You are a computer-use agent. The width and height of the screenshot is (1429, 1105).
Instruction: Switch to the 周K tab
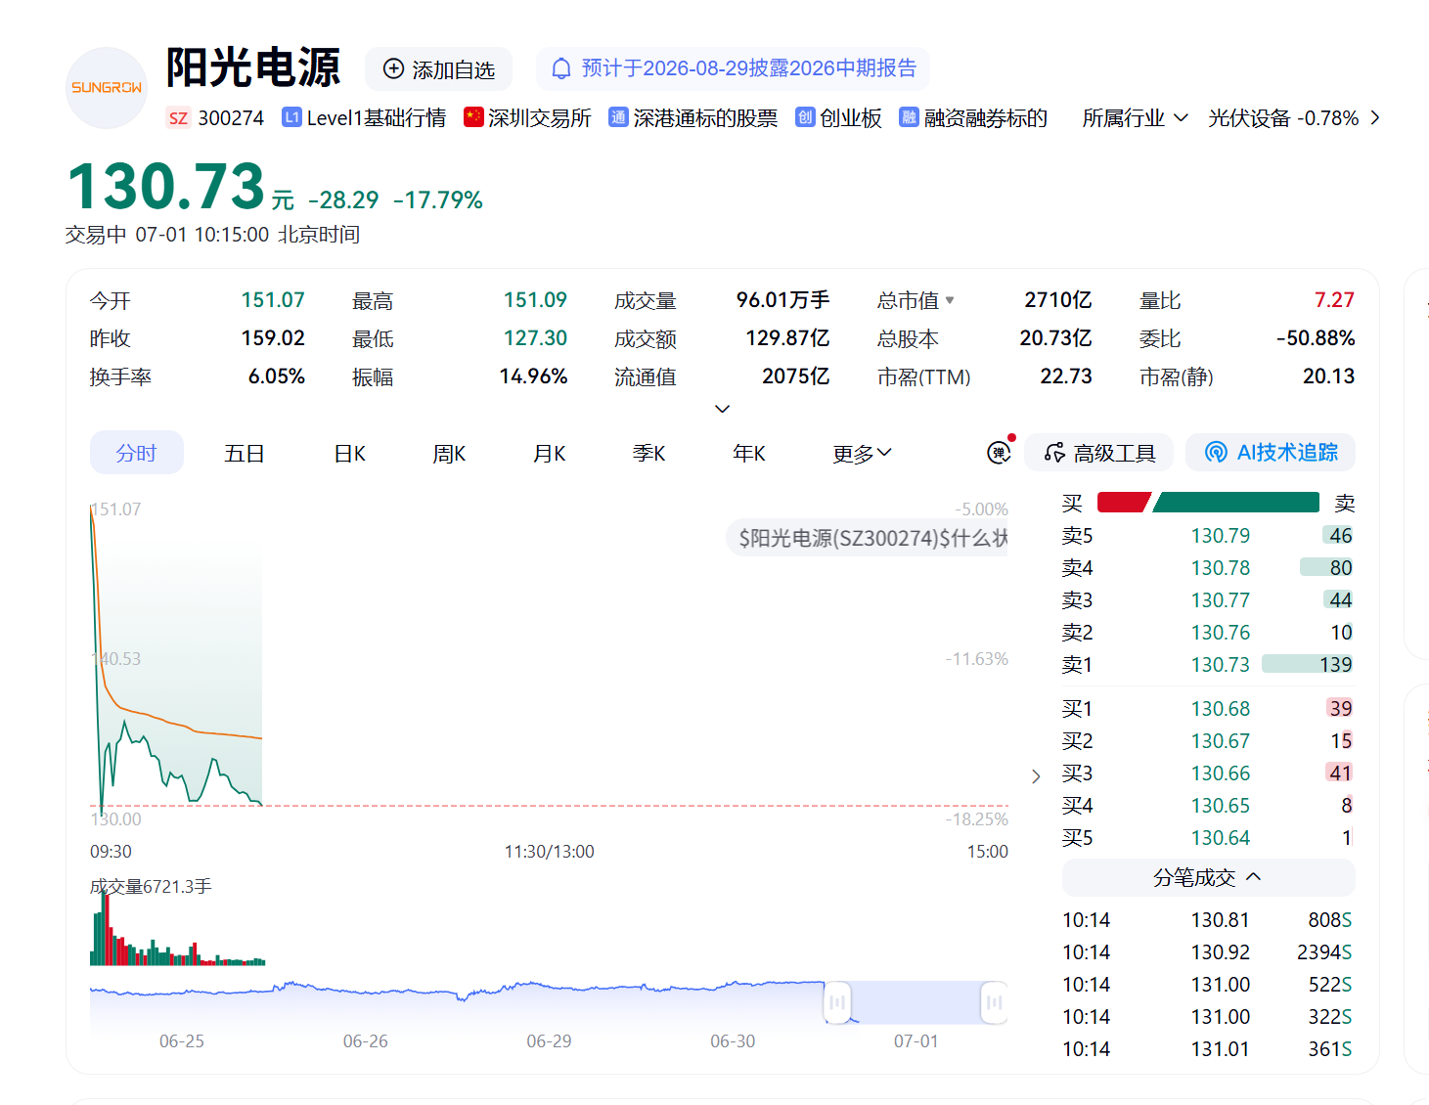449,454
